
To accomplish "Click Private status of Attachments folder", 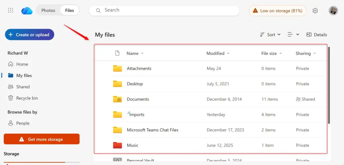I will pos(303,69).
